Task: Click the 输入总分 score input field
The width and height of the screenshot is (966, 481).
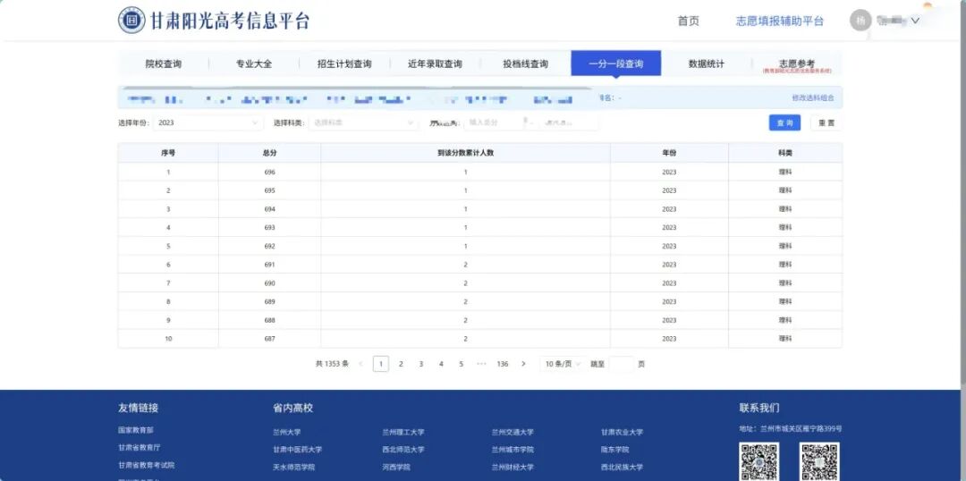Action: (x=494, y=122)
